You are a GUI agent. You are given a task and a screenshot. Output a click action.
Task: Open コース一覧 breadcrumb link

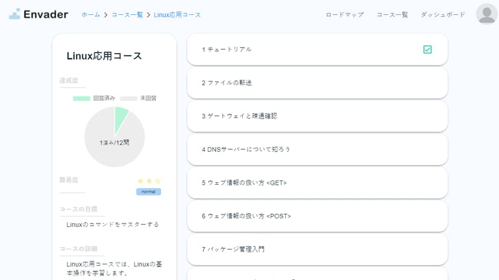(127, 15)
